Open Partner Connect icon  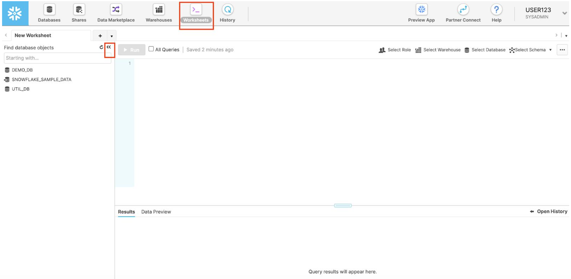pyautogui.click(x=463, y=10)
